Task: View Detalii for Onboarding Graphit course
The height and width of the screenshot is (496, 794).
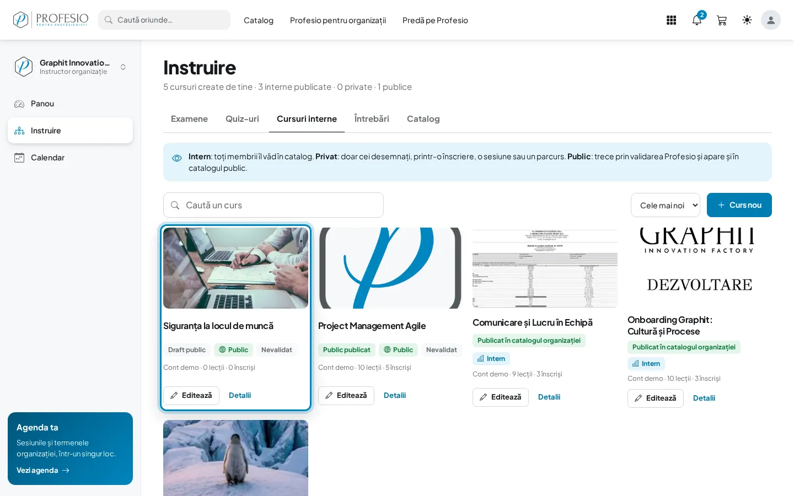Action: pyautogui.click(x=704, y=398)
